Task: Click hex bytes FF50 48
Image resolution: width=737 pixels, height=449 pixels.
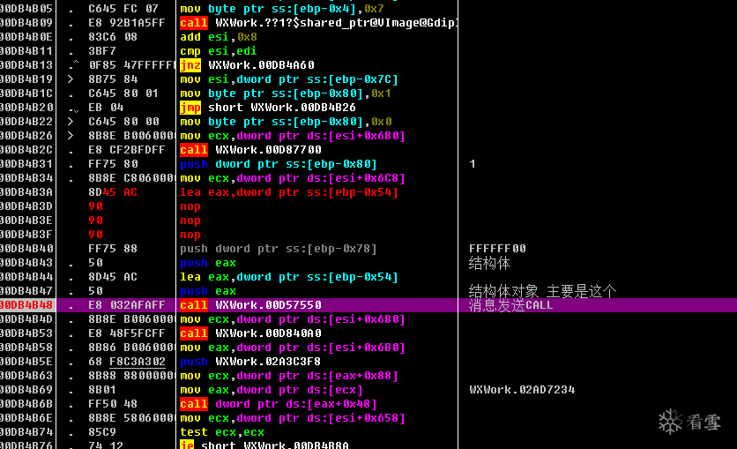Action: (x=113, y=404)
